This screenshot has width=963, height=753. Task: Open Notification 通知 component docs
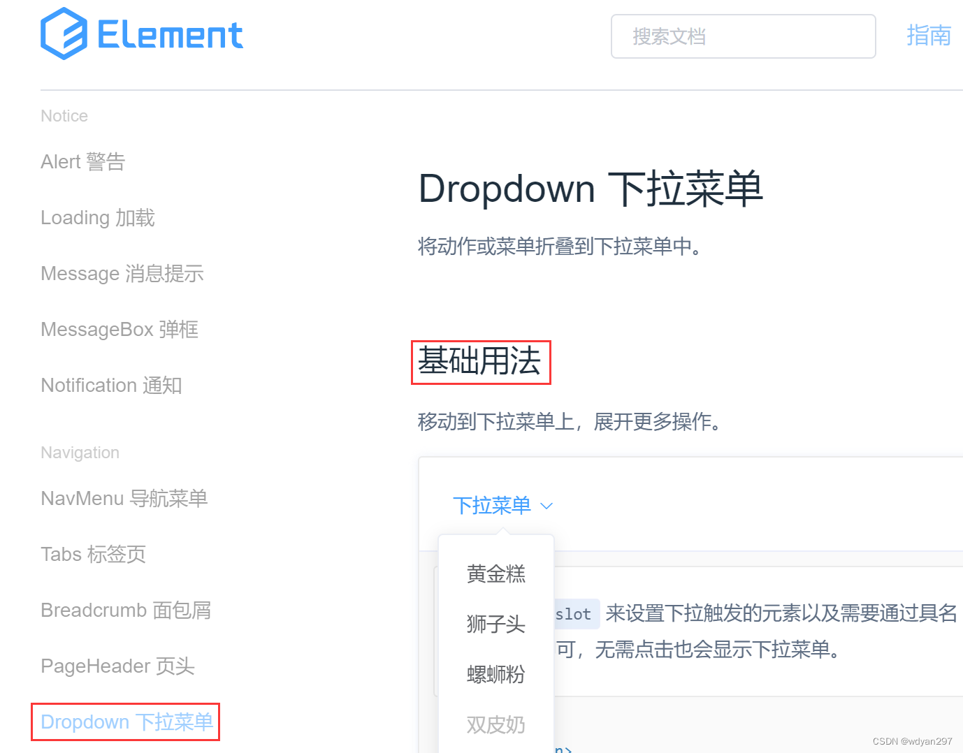coord(112,385)
